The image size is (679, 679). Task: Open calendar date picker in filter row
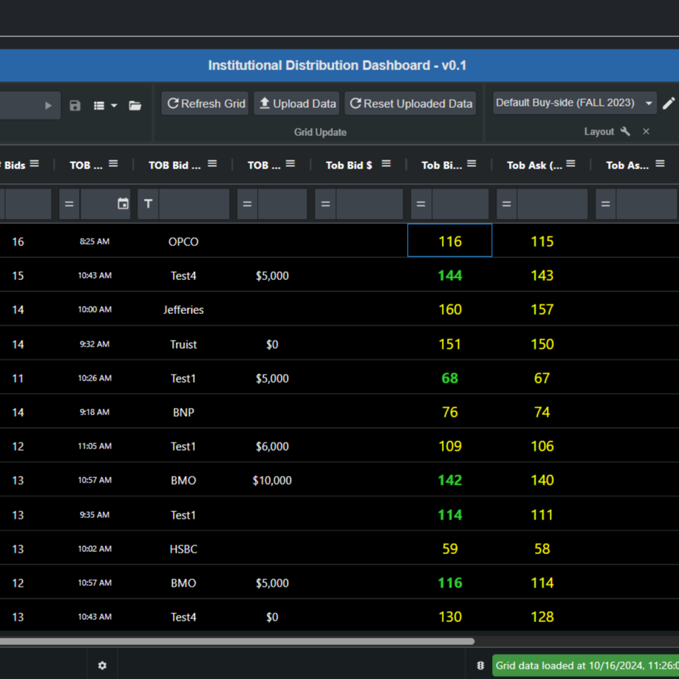[x=123, y=203]
